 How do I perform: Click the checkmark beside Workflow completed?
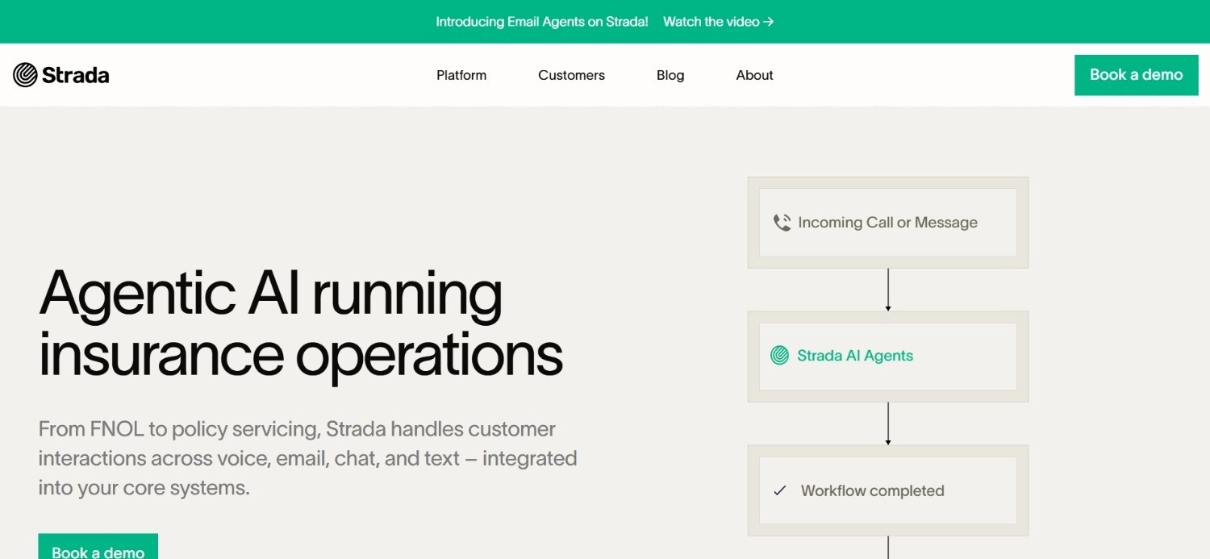[780, 490]
